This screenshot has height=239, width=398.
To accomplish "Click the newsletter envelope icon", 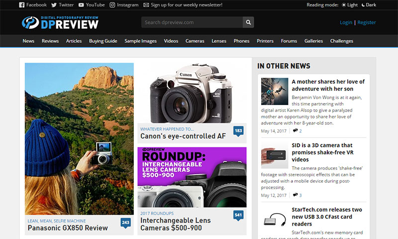I will [146, 5].
